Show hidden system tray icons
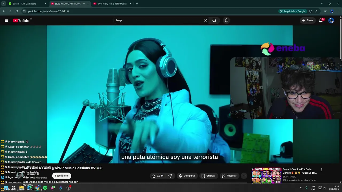The image size is (342, 192). (301, 188)
